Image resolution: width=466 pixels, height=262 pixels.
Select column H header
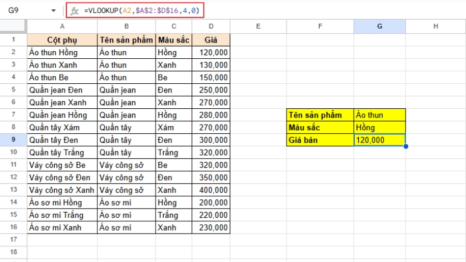[x=435, y=26]
